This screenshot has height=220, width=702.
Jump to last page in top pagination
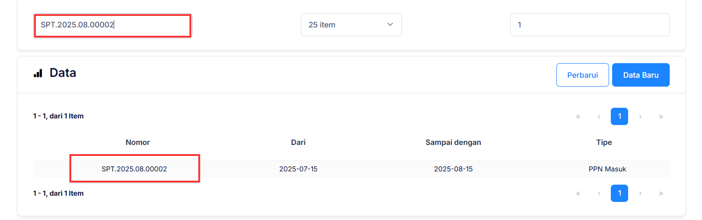click(x=661, y=117)
